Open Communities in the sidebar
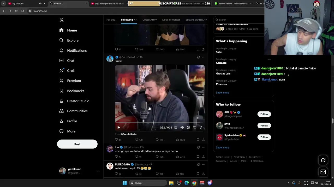 [x=73, y=111]
